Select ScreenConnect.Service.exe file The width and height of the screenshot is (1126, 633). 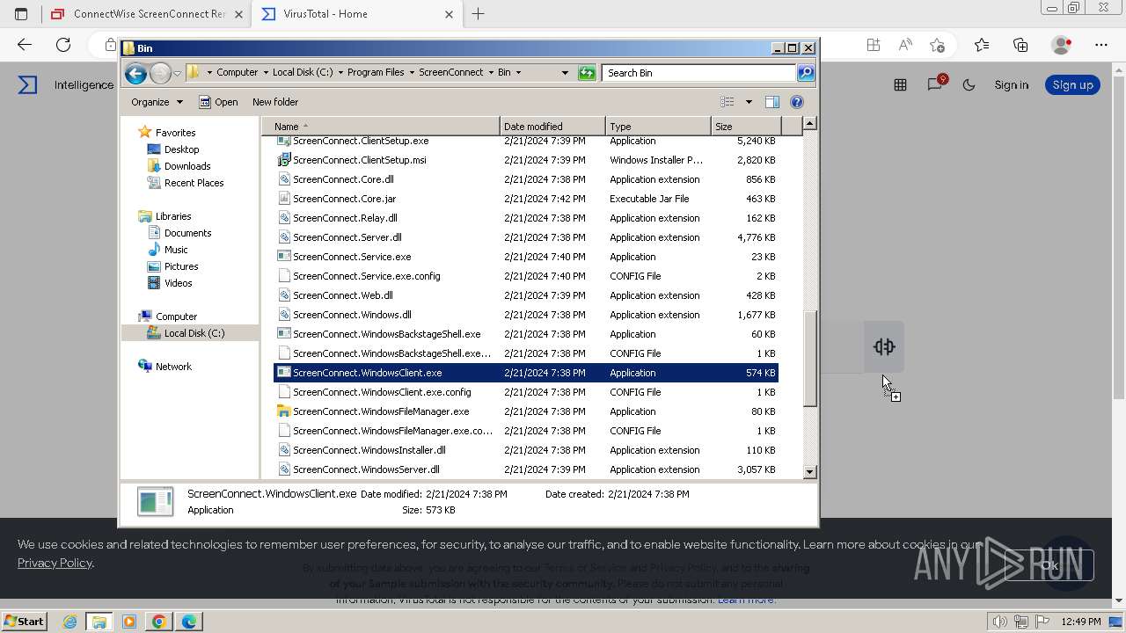pyautogui.click(x=526, y=257)
